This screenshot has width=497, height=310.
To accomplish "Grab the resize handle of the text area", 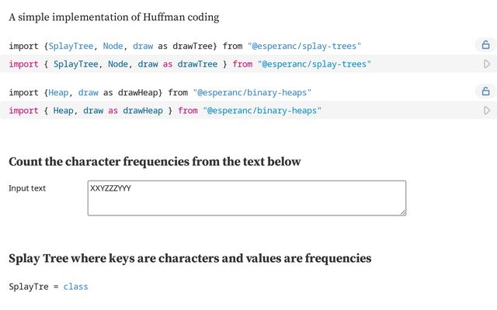I will pyautogui.click(x=403, y=212).
